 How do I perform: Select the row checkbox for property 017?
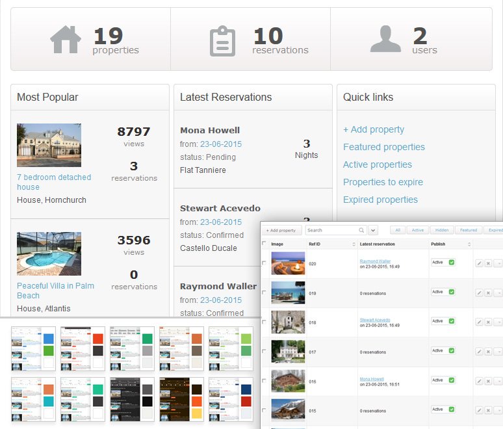point(264,352)
